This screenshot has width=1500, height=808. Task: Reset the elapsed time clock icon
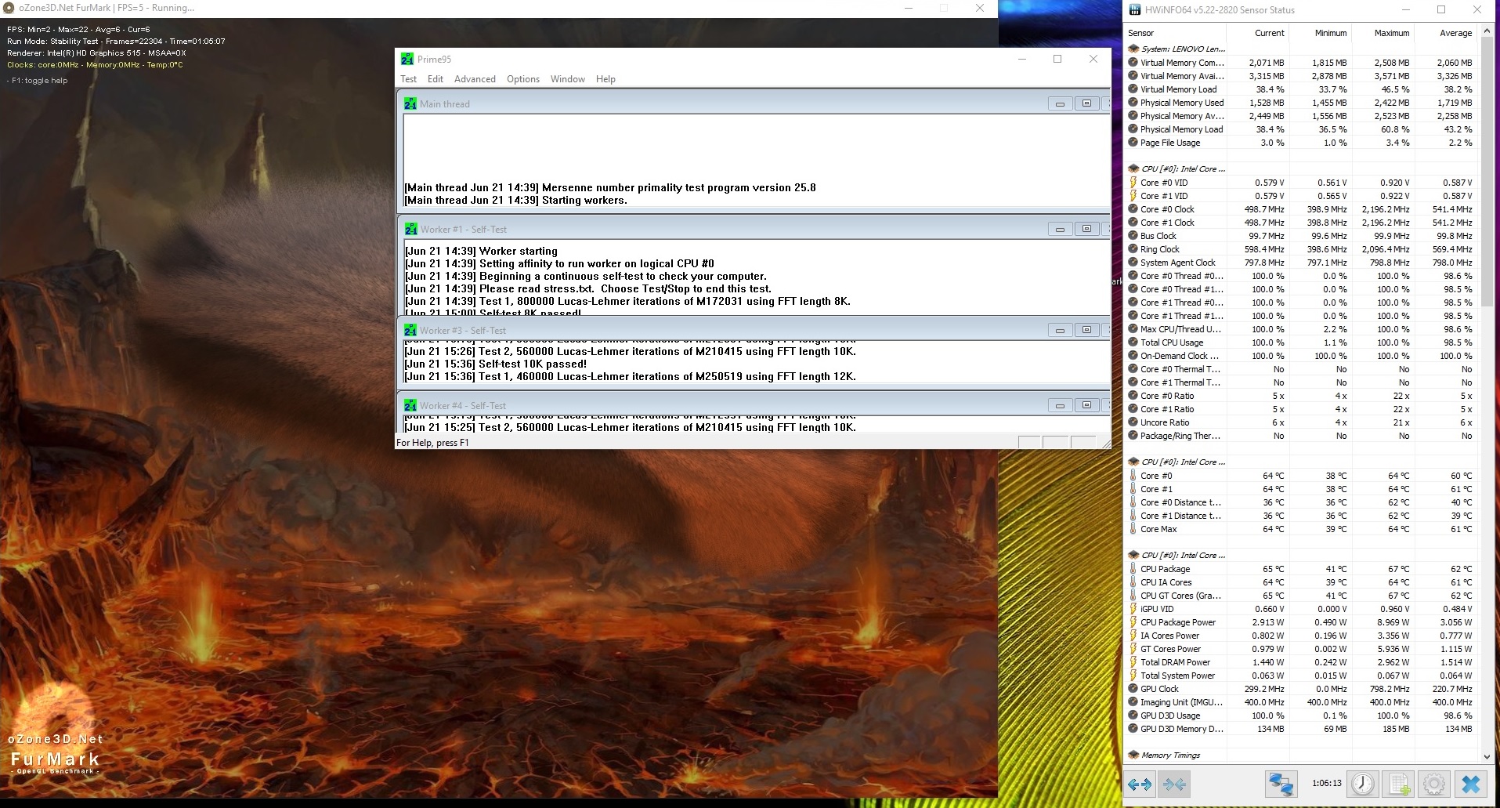click(1363, 784)
